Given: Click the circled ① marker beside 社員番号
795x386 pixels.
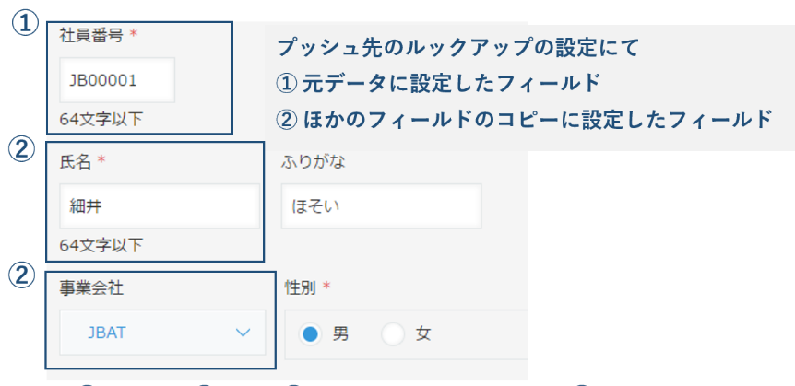Looking at the screenshot, I should tap(25, 23).
